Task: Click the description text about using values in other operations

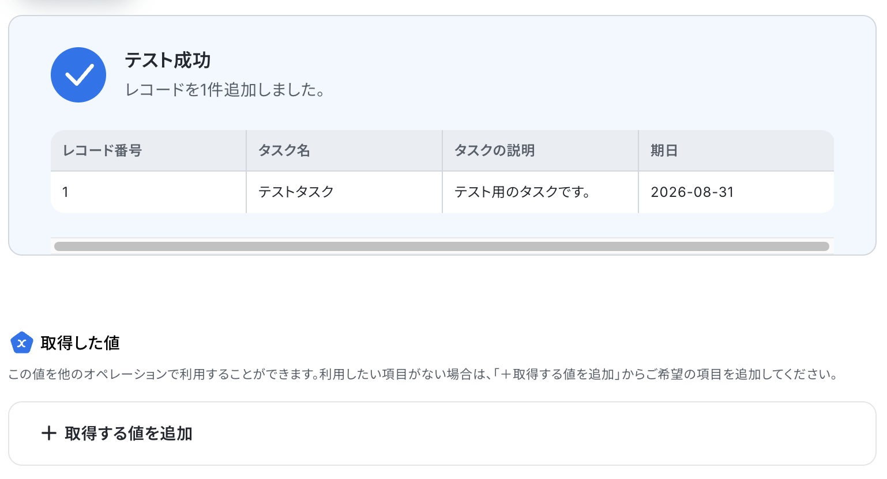Action: [423, 374]
